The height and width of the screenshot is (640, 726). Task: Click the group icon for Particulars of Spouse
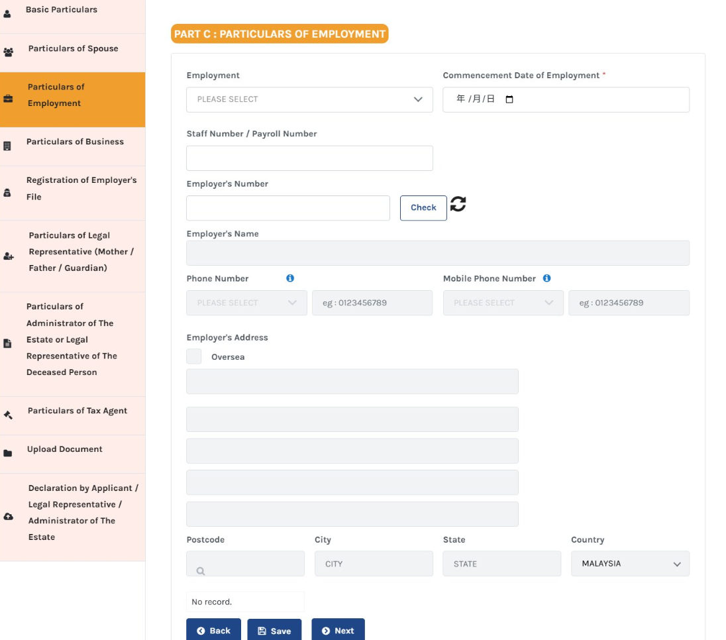click(x=9, y=52)
